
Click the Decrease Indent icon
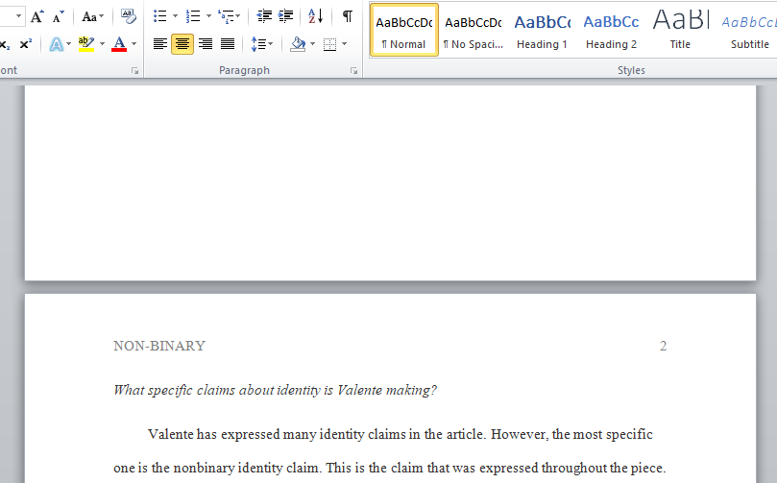coord(264,16)
